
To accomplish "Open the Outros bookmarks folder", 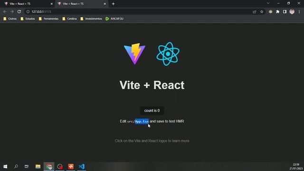I will [10, 19].
